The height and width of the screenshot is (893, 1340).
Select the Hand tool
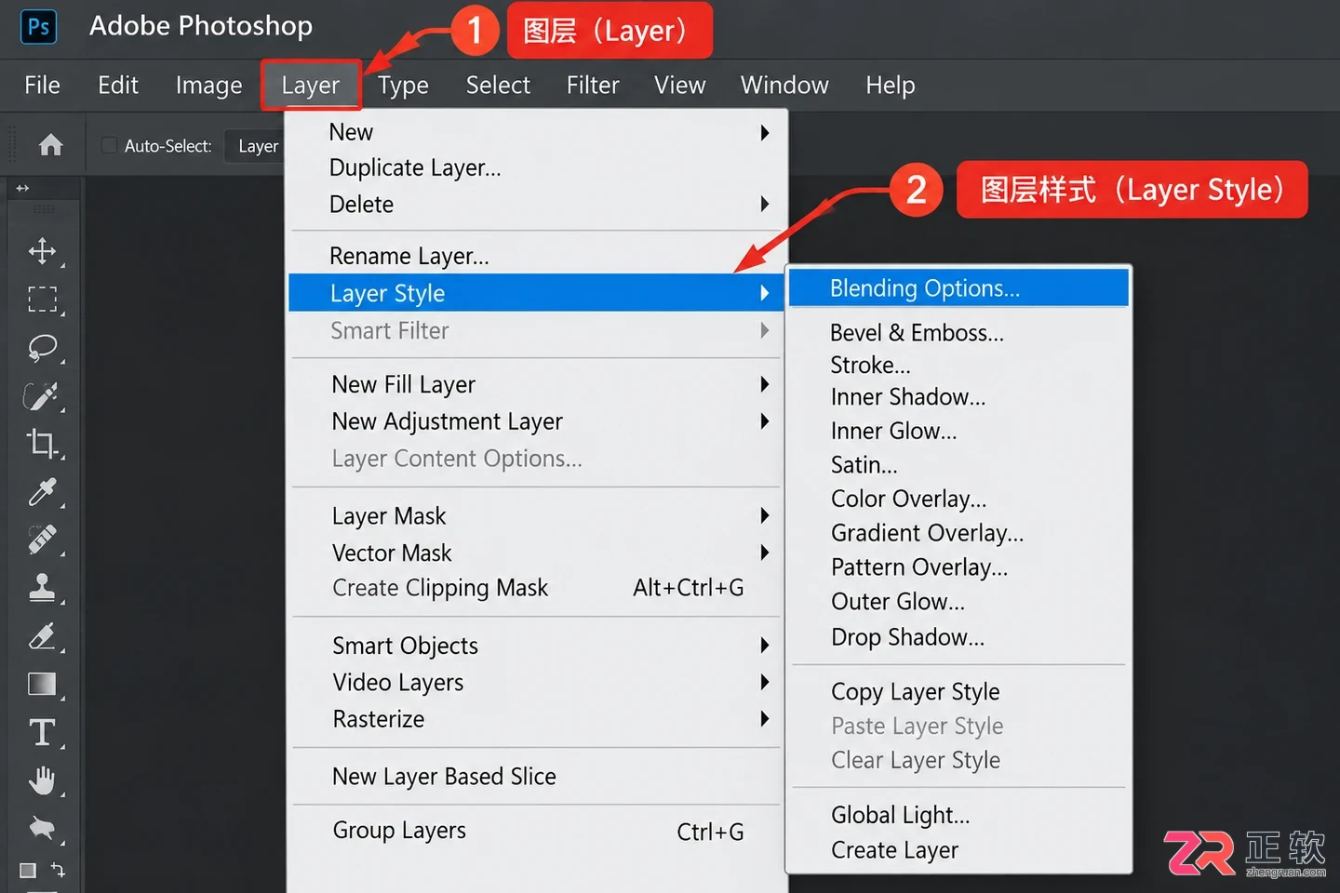42,780
